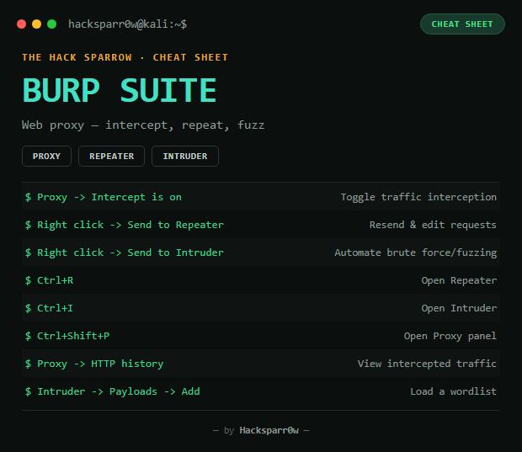Click command 'Right click -> Send to Repeater'

click(125, 225)
